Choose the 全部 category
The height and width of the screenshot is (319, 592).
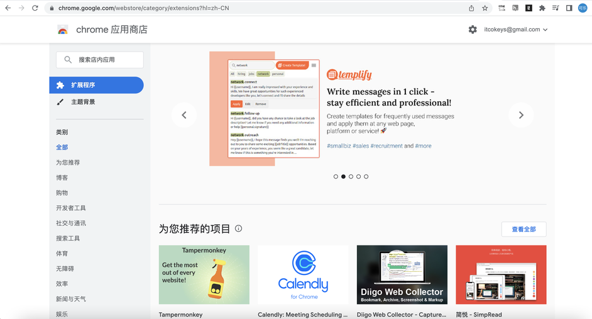tap(62, 148)
